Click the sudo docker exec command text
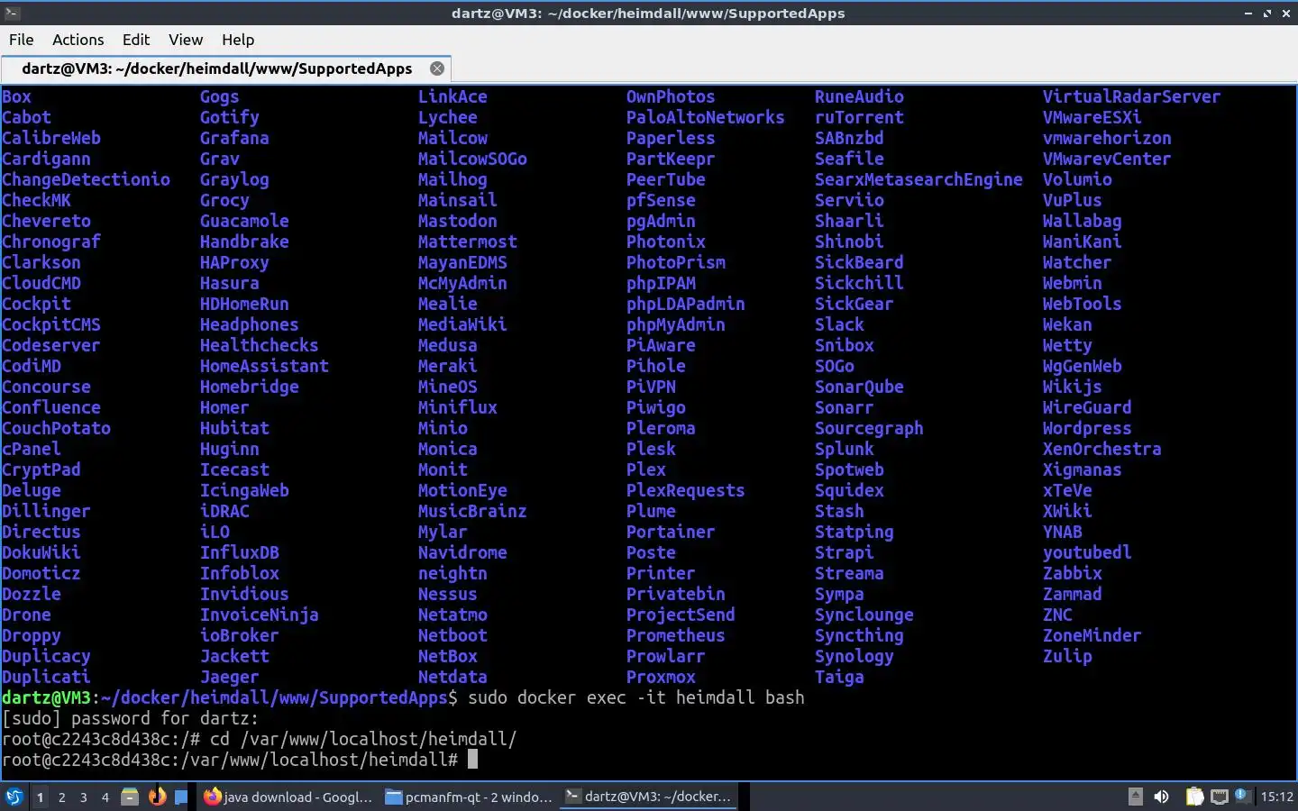Viewport: 1298px width, 811px height. click(x=636, y=697)
